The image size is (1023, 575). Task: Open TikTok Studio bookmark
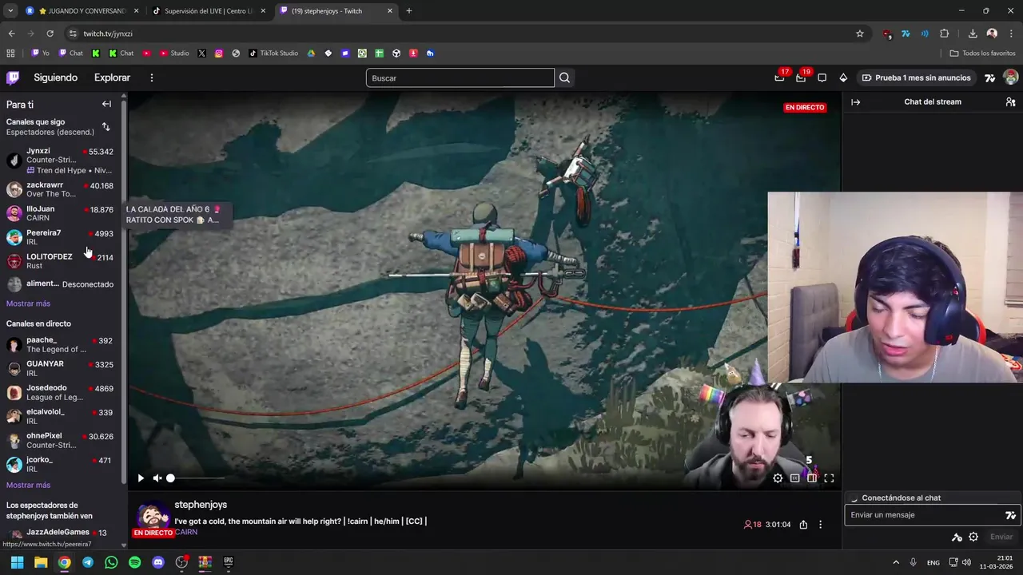[x=273, y=54]
